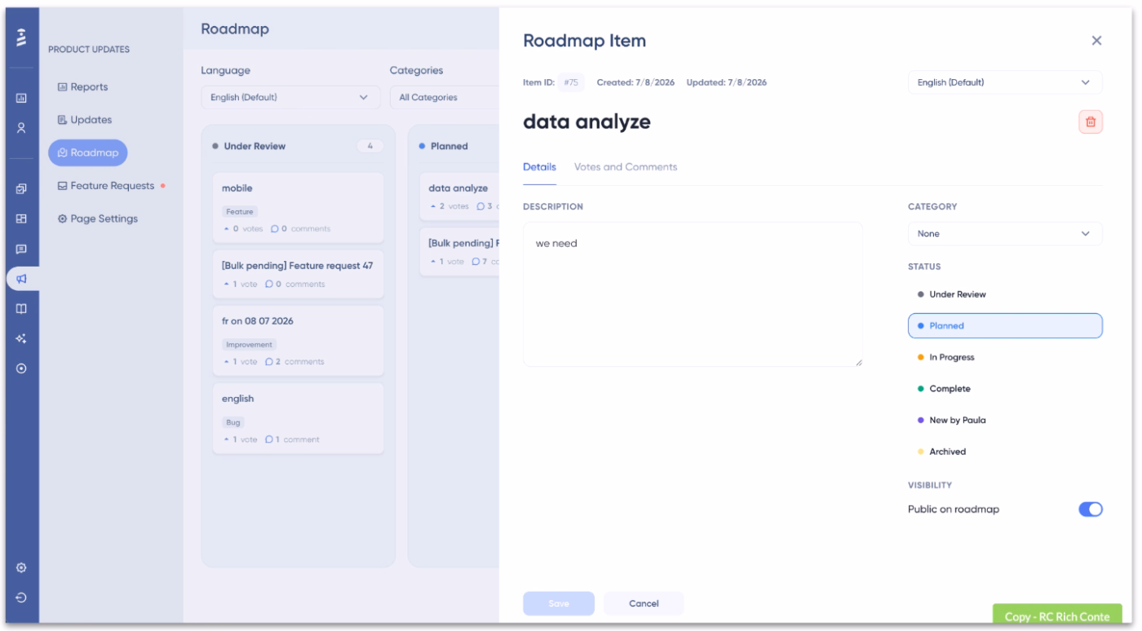Click the Save button
Screen dimensions: 1142x631
click(559, 603)
